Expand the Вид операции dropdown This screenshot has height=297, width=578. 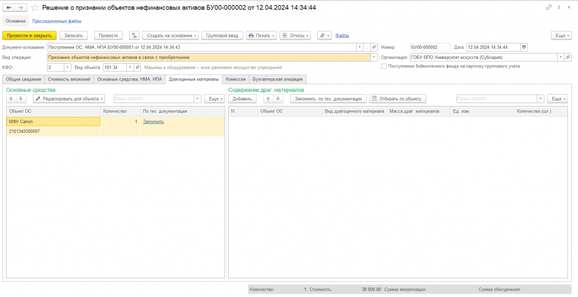[374, 57]
